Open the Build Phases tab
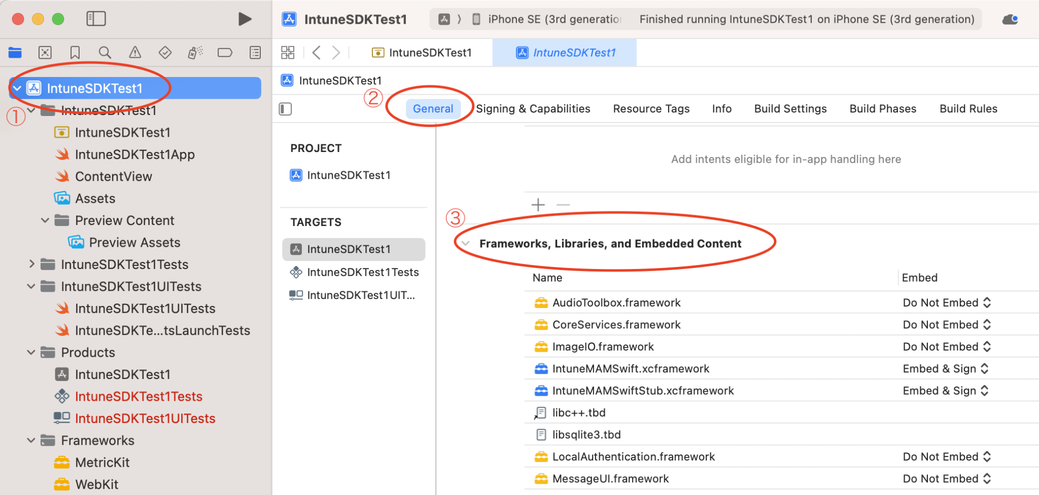 point(882,108)
